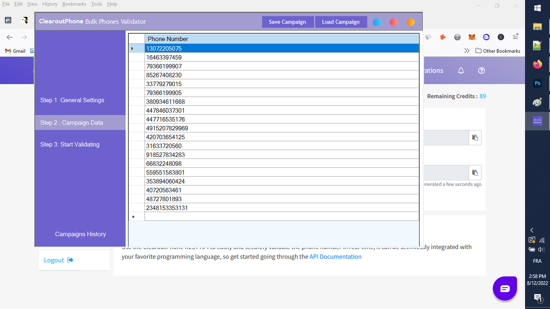550x309 pixels.
Task: Select phone number 2348153353131
Action: 282,208
